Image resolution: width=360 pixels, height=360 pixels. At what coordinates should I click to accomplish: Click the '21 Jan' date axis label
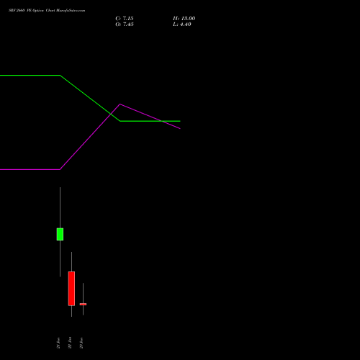coord(58,343)
